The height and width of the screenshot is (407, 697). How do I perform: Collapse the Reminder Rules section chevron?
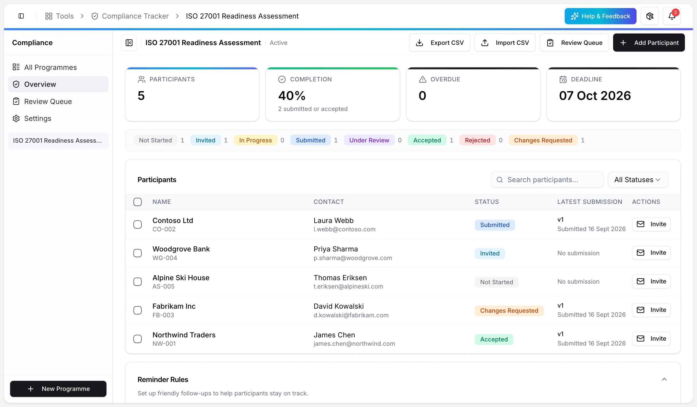[x=664, y=379]
